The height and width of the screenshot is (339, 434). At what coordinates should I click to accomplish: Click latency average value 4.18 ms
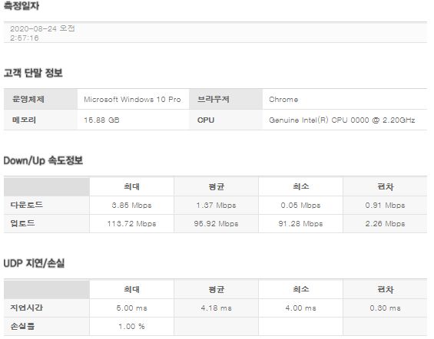click(216, 308)
